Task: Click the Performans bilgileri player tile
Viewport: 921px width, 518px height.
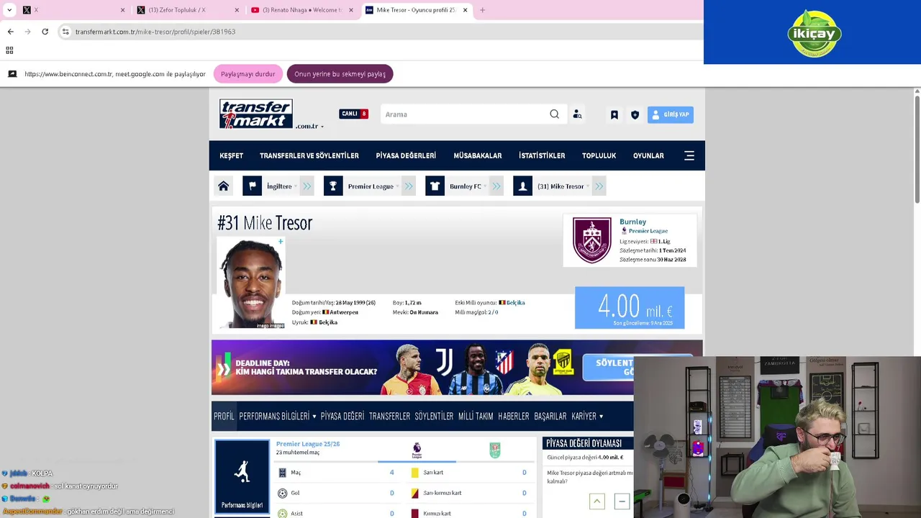Action: coord(242,477)
